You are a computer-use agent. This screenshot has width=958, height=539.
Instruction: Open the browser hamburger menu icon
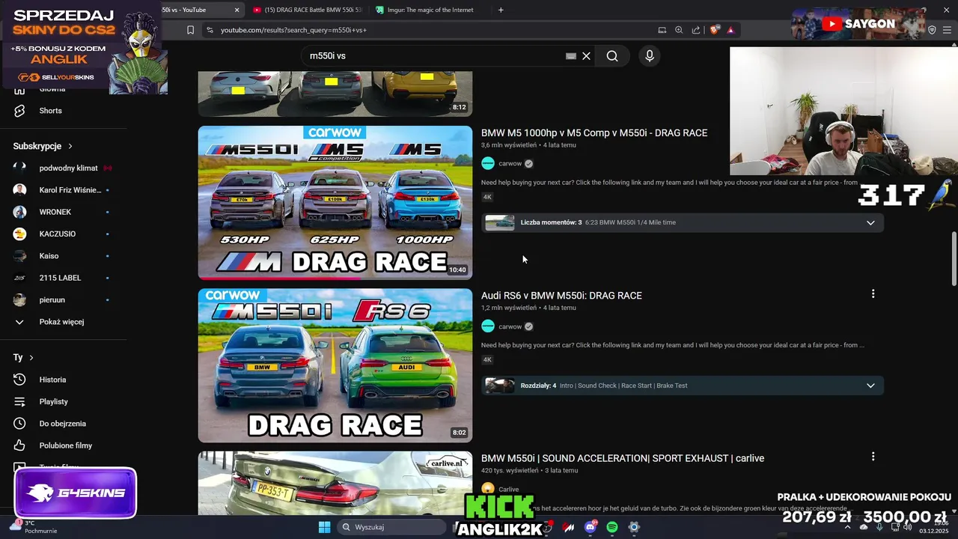click(x=948, y=30)
